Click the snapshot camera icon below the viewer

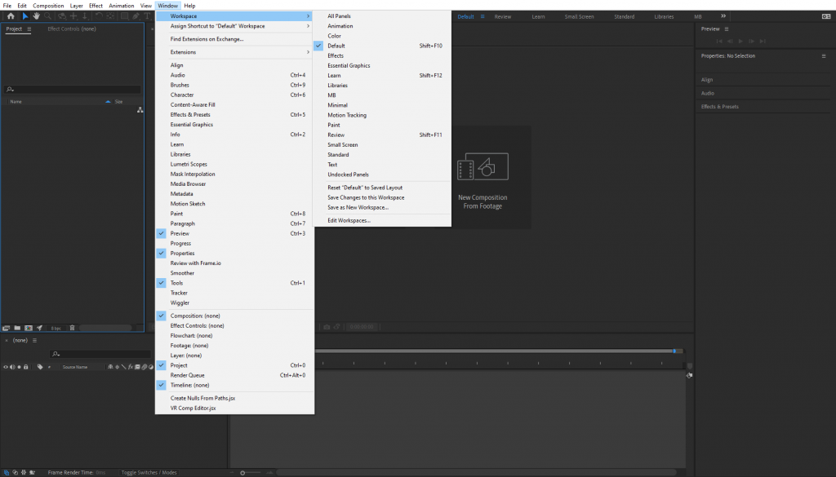pyautogui.click(x=327, y=327)
